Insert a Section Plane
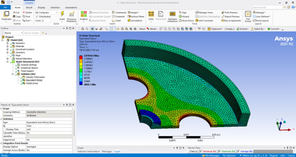This screenshot has width=296, height=157. (x=136, y=17)
